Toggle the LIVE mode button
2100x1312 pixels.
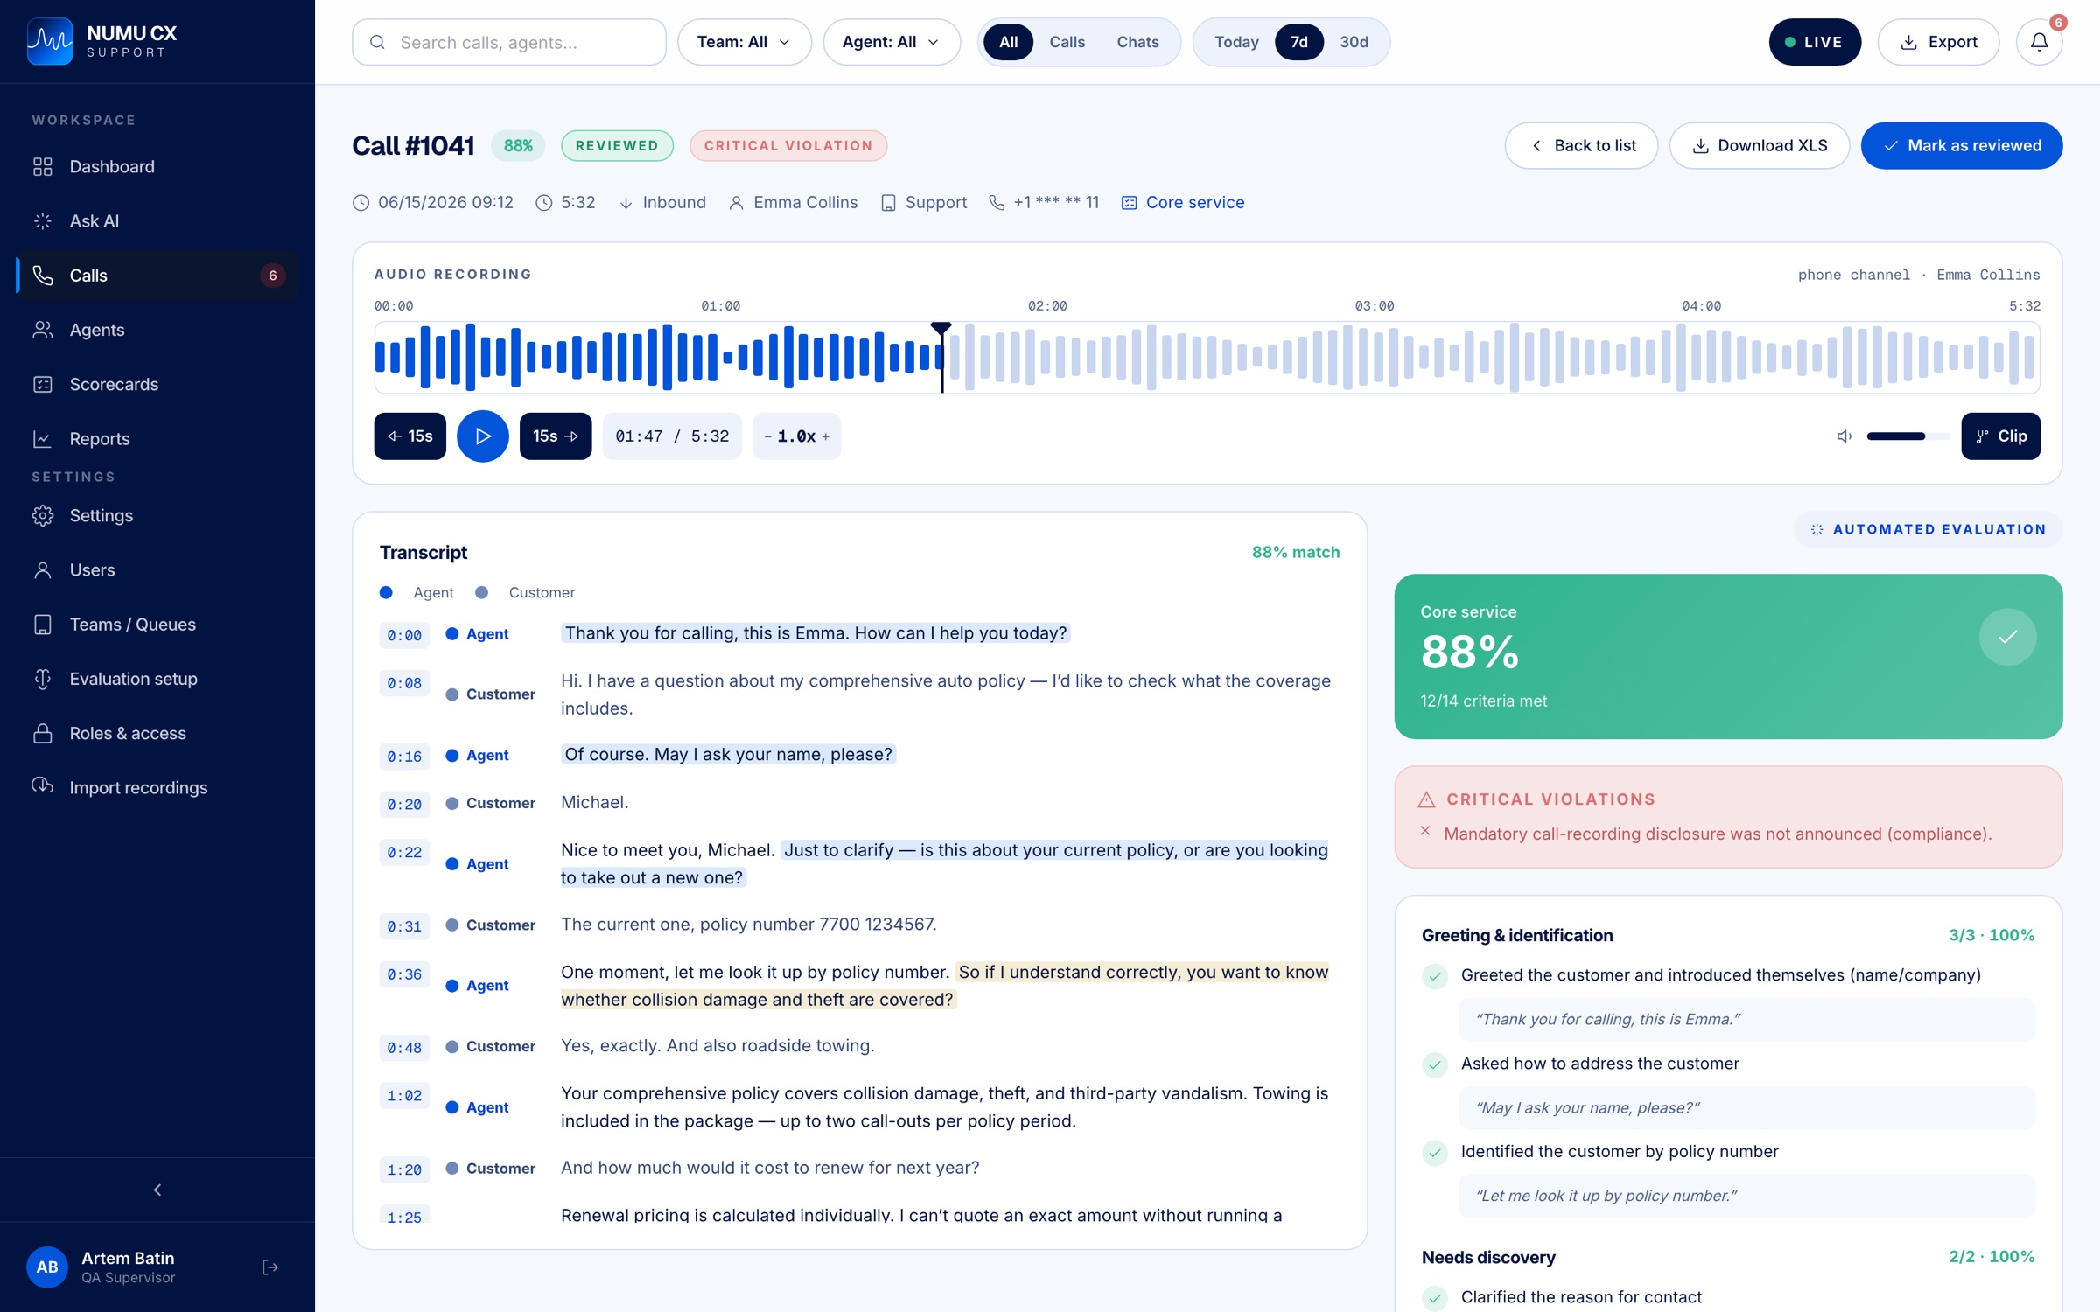1814,42
